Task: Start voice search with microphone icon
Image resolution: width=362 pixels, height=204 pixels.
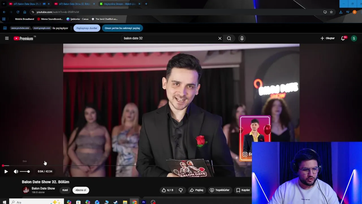Action: click(x=242, y=38)
